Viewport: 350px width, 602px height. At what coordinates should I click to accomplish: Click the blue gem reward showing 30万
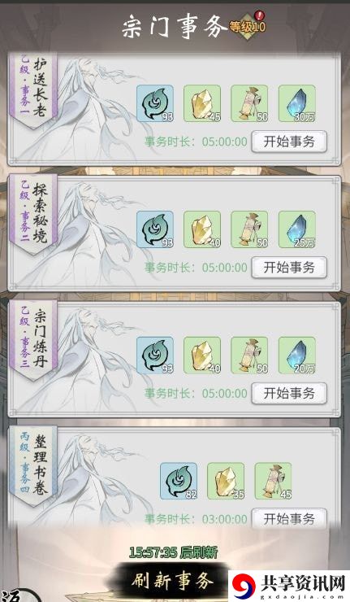pyautogui.click(x=297, y=103)
